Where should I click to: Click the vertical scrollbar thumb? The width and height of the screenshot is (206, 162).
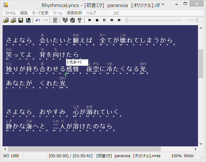[201, 64]
